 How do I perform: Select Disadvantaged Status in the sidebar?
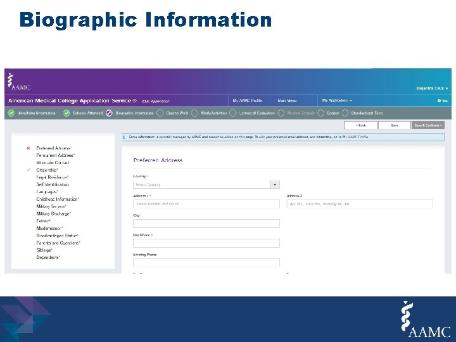click(57, 236)
